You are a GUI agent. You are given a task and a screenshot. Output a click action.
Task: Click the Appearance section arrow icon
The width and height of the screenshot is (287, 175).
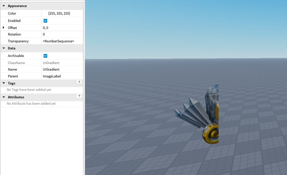click(x=3, y=6)
